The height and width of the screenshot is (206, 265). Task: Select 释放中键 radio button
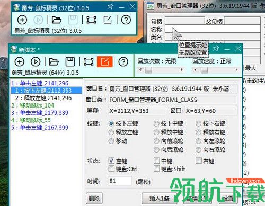click(156, 132)
